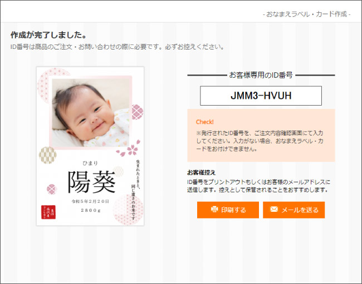Image resolution: width=362 pixels, height=284 pixels.
Task: Click the notice text inside the Check! box
Action: [260, 141]
